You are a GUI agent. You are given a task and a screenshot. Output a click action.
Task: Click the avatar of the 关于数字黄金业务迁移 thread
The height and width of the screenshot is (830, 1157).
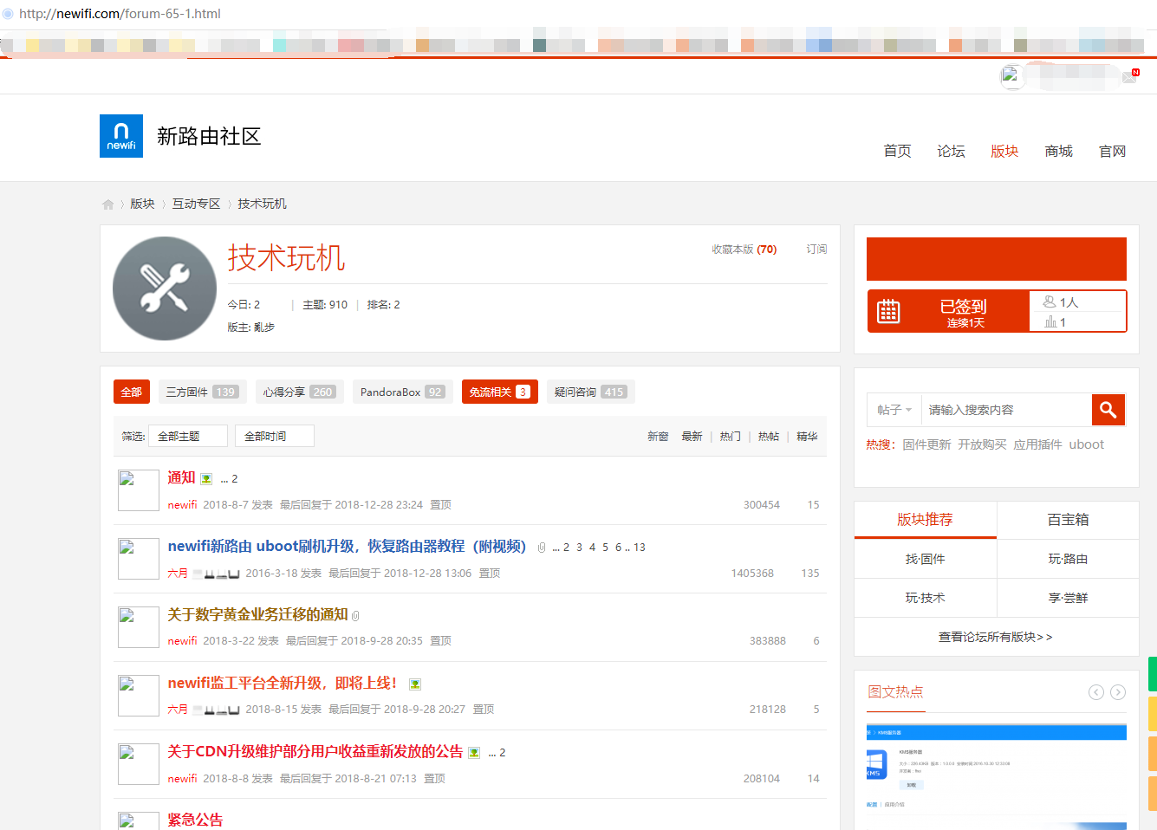(x=139, y=627)
